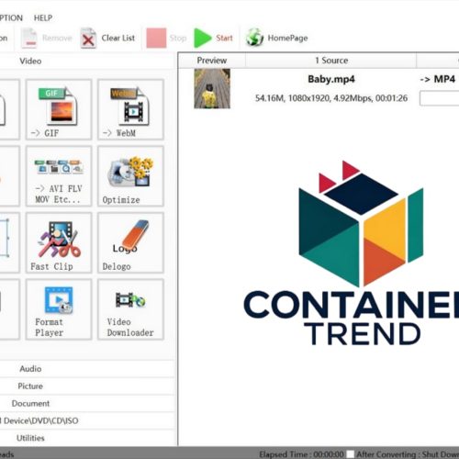The height and width of the screenshot is (459, 459).
Task: Click the Clear List button label
Action: pyautogui.click(x=118, y=38)
